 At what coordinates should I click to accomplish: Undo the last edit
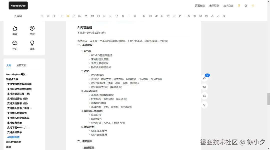click(48, 16)
